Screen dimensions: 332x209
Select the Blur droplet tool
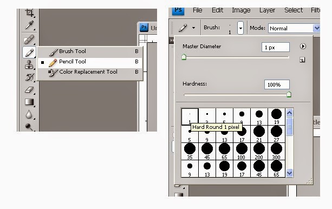click(x=29, y=115)
